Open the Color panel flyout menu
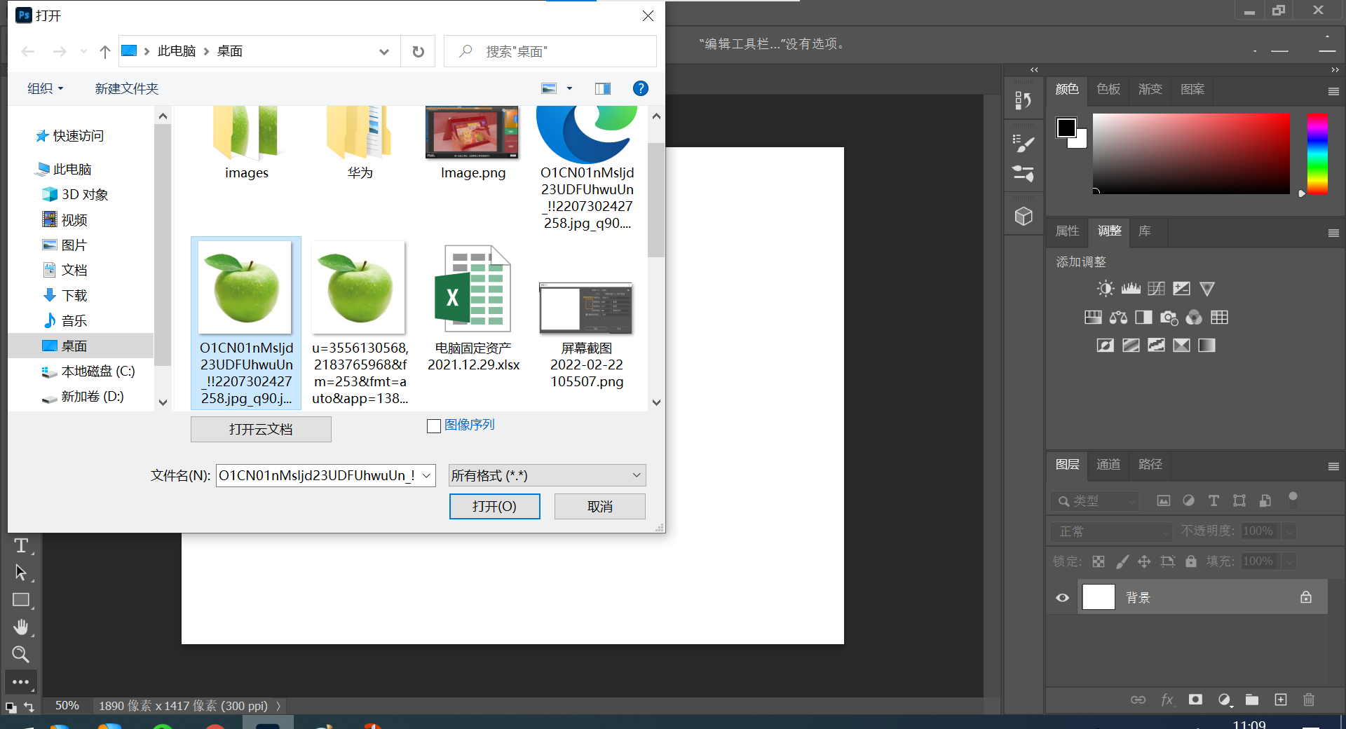The image size is (1346, 729). pyautogui.click(x=1333, y=91)
